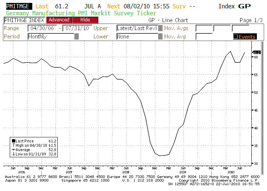Click the PMITMGE INDEX ticker field

[x=24, y=20]
